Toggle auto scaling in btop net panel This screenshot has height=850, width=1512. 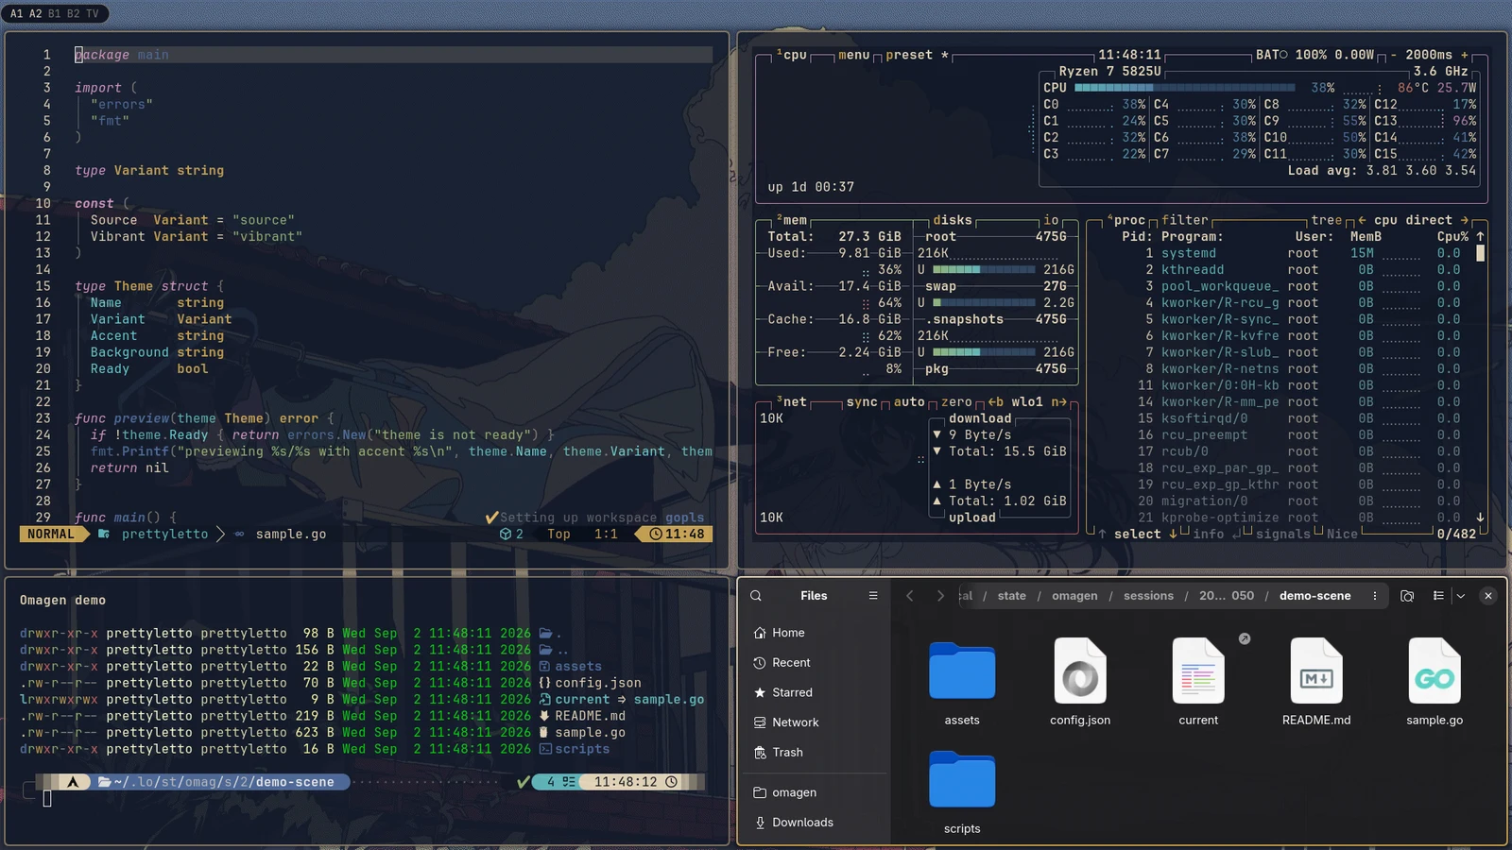909,402
